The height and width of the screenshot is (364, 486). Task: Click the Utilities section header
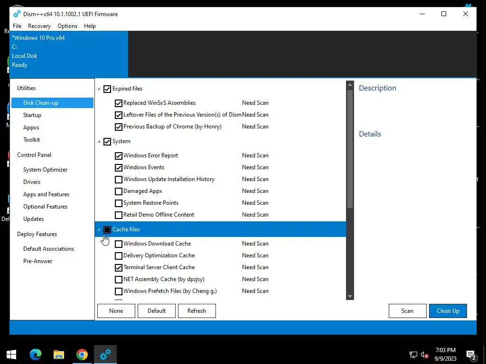tap(27, 88)
